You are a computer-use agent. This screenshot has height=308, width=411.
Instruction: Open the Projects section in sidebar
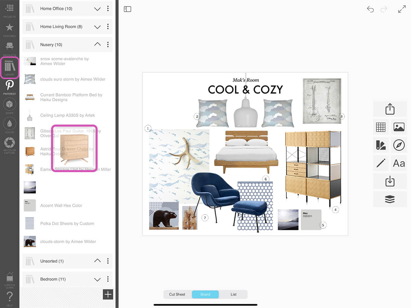[x=10, y=11]
